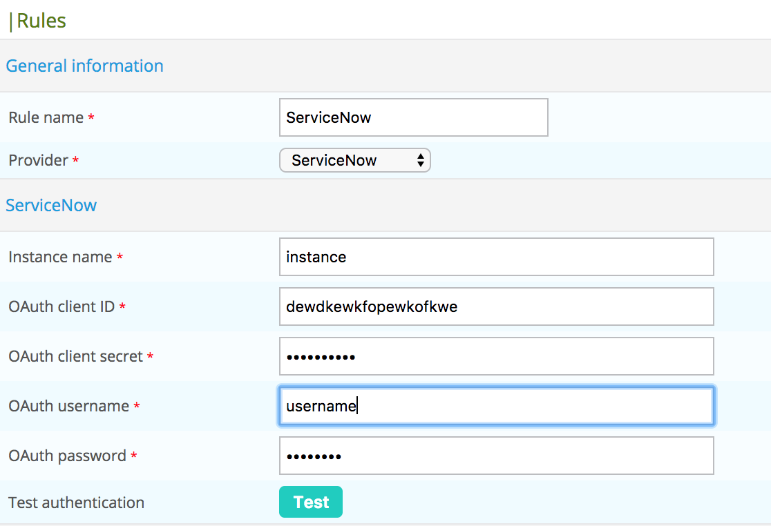771x526 pixels.
Task: Click the OAuth username field
Action: click(x=497, y=406)
